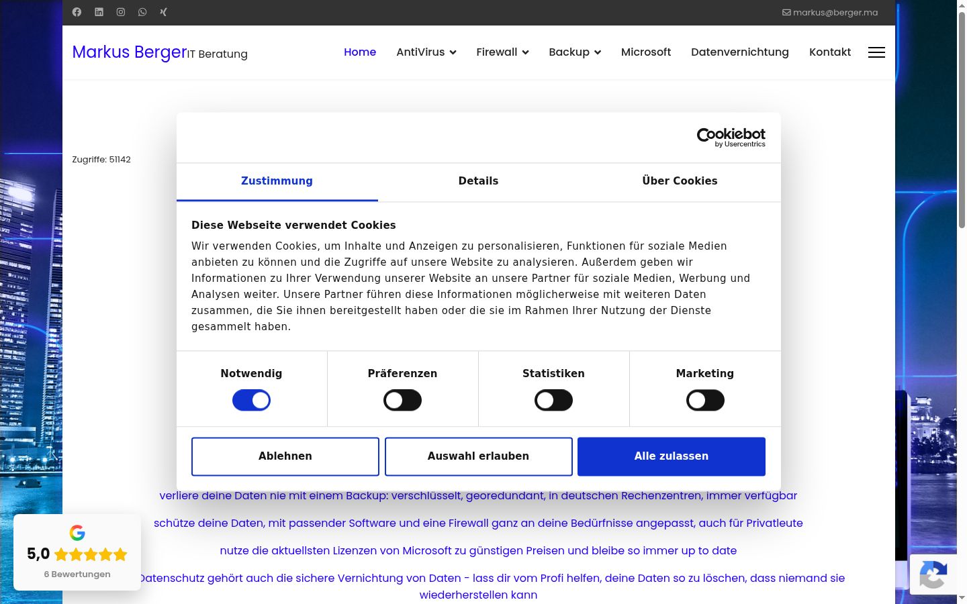Click the Google logo in reviews widget

[77, 533]
